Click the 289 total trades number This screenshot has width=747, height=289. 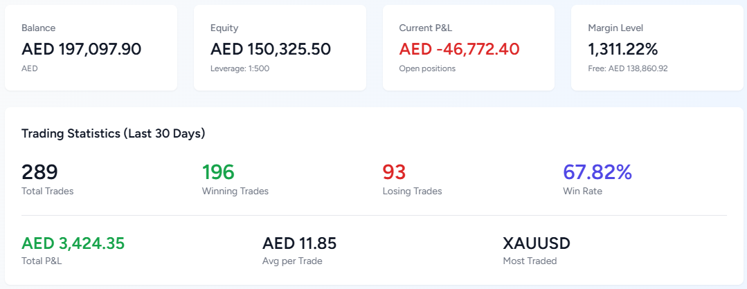[39, 172]
